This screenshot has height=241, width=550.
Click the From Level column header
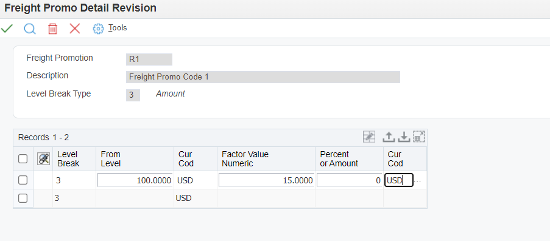(135, 159)
